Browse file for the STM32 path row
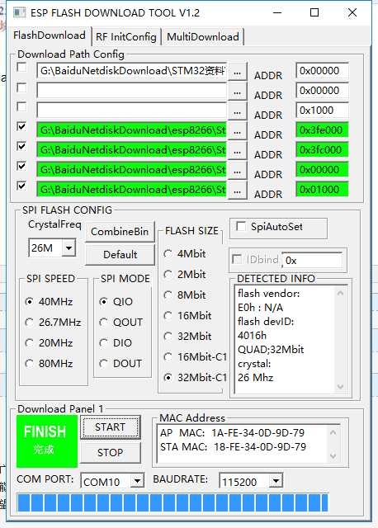Image resolution: width=378 pixels, height=528 pixels. 237,72
